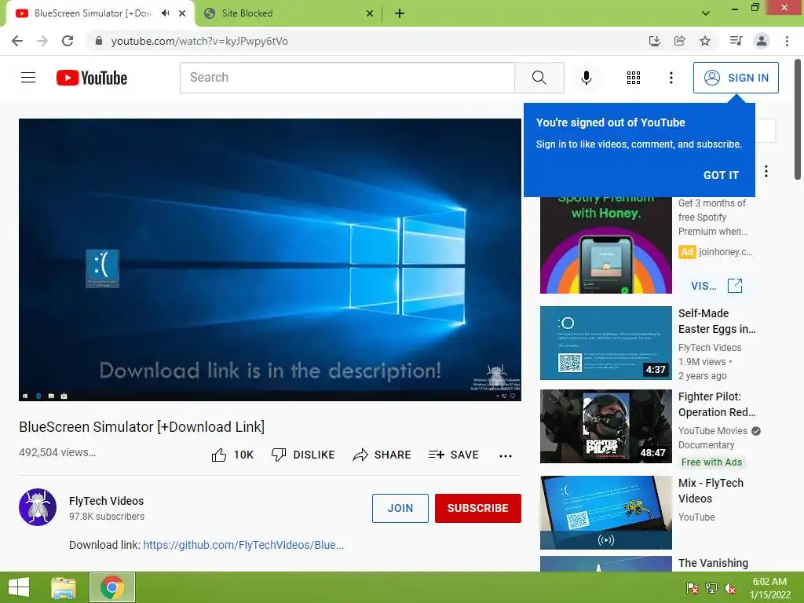Viewport: 804px width, 603px height.
Task: Click The Vanishing video title
Action: (x=713, y=563)
